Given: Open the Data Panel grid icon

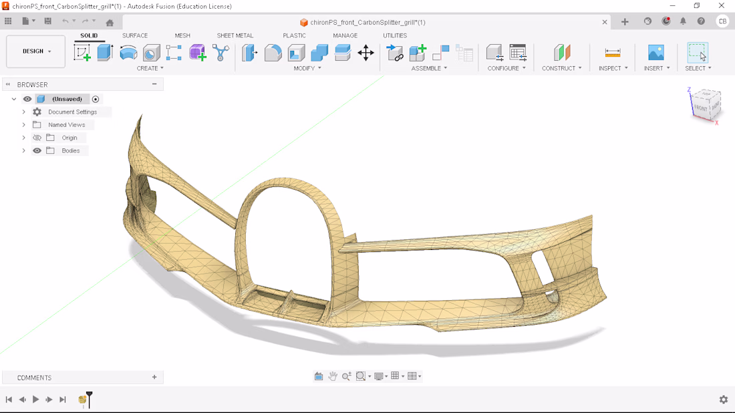Looking at the screenshot, I should pyautogui.click(x=8, y=21).
